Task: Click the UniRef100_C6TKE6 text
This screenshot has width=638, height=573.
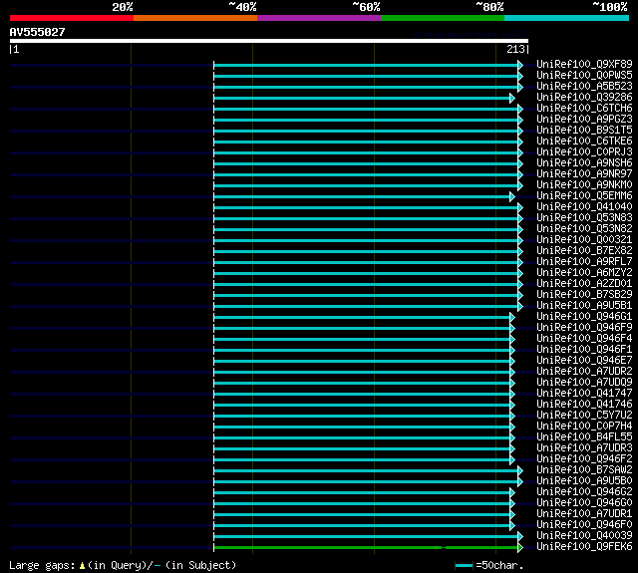Action: pos(584,142)
